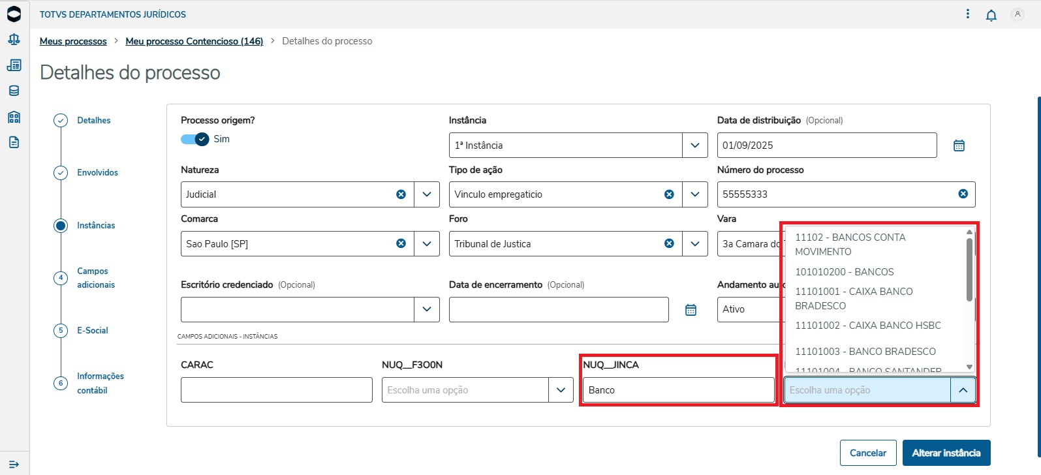The image size is (1041, 475).
Task: Open the user profile avatar
Action: [x=1017, y=14]
